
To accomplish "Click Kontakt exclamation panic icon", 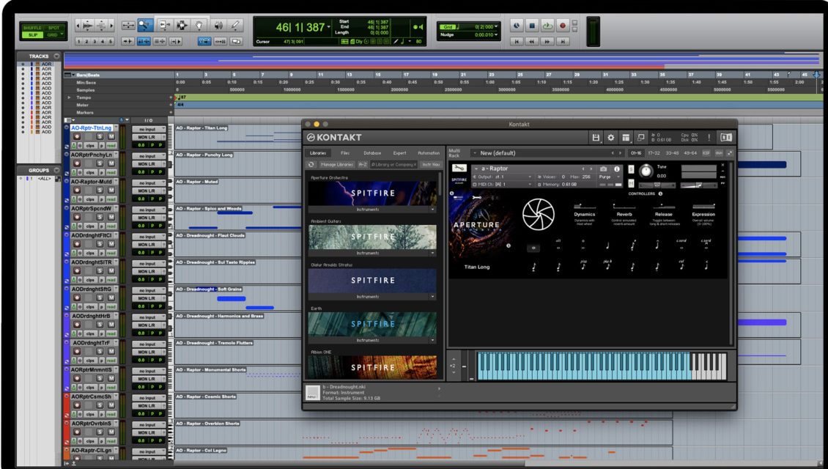I will click(x=709, y=137).
